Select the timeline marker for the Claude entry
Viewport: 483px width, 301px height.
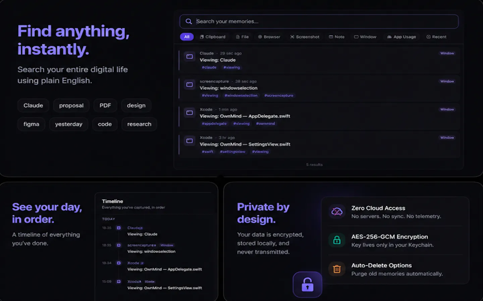tap(118, 228)
